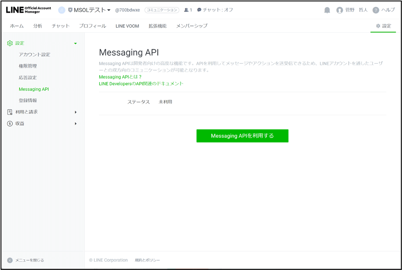
Task: Click the notification bell icon
Action: [327, 10]
